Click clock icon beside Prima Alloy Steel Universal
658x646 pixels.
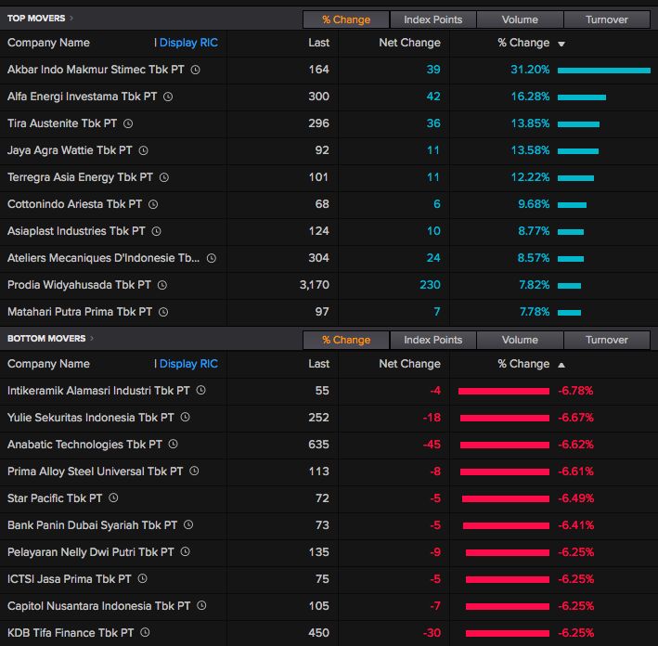[194, 471]
